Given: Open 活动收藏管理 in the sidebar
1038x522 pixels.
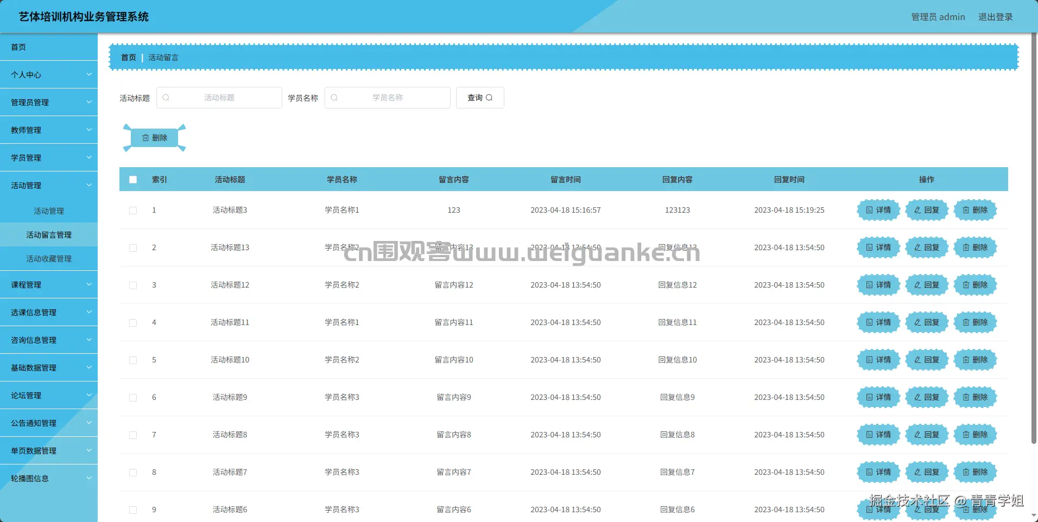Looking at the screenshot, I should [x=49, y=259].
